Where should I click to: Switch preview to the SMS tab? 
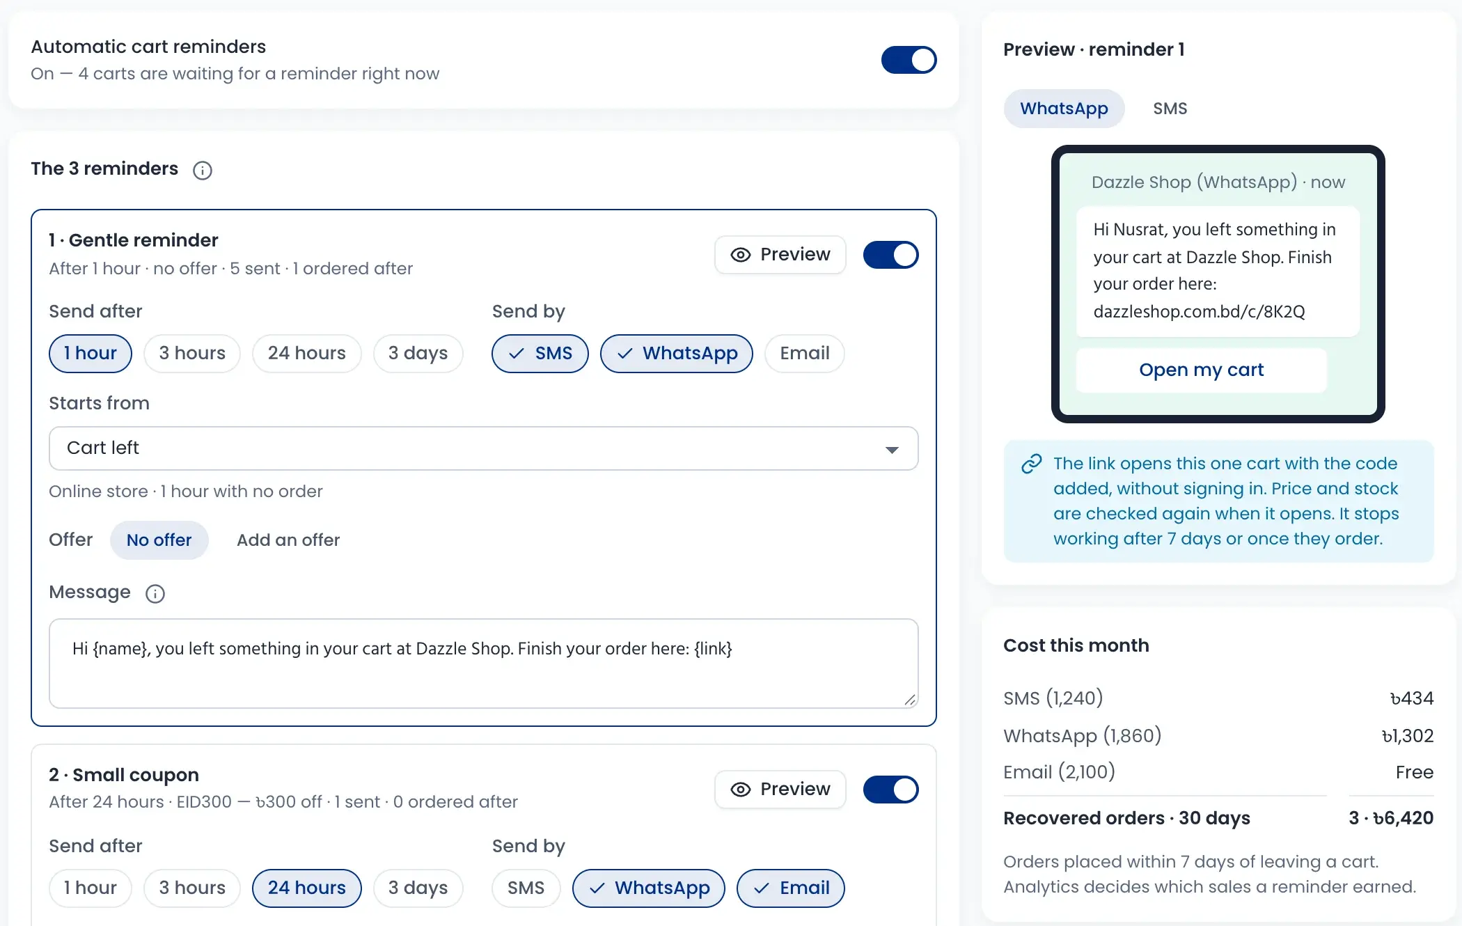(x=1170, y=109)
